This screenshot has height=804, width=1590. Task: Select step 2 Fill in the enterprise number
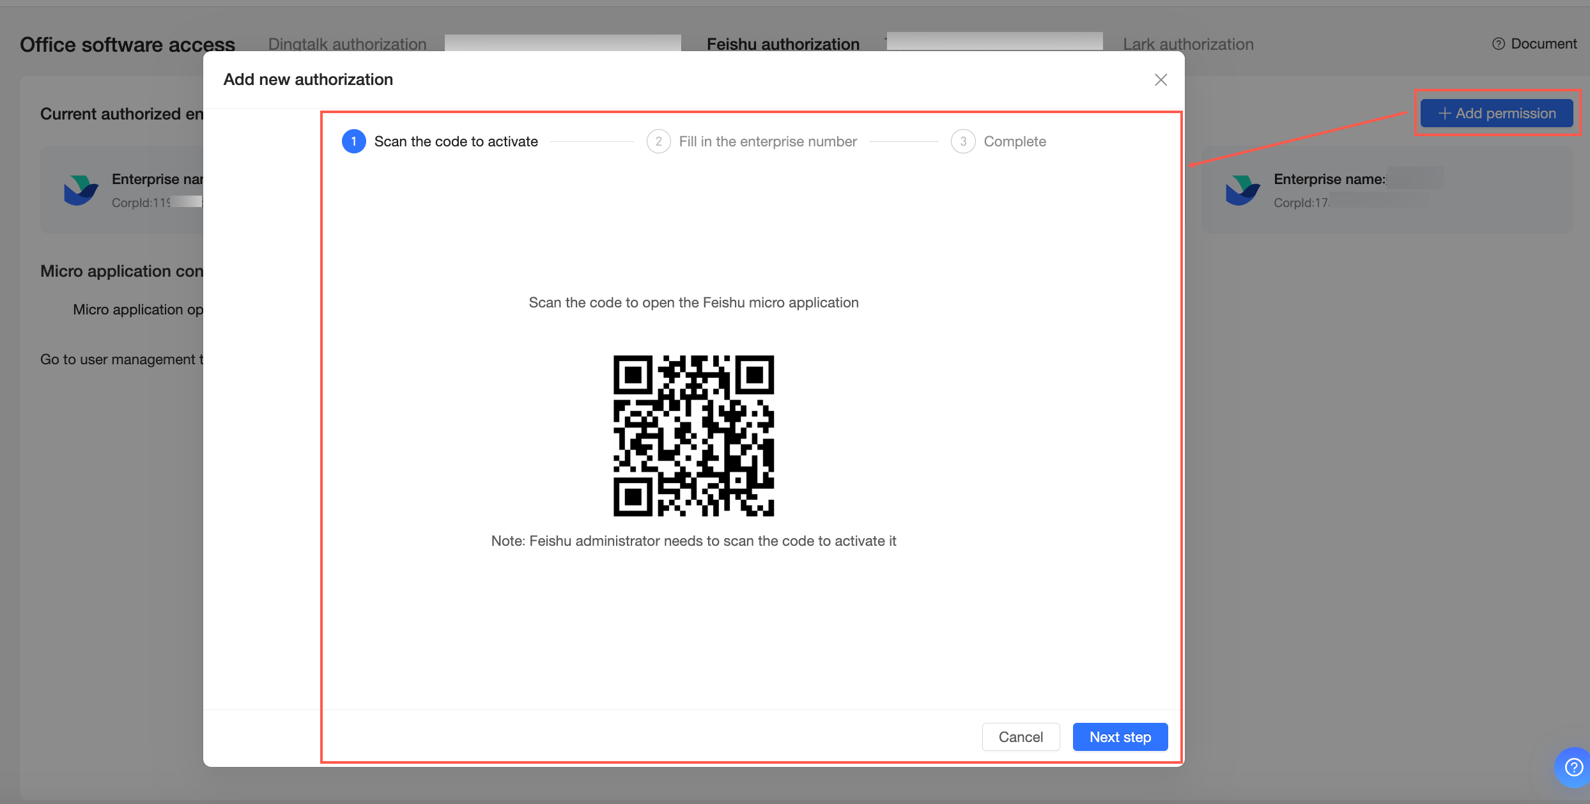(752, 141)
